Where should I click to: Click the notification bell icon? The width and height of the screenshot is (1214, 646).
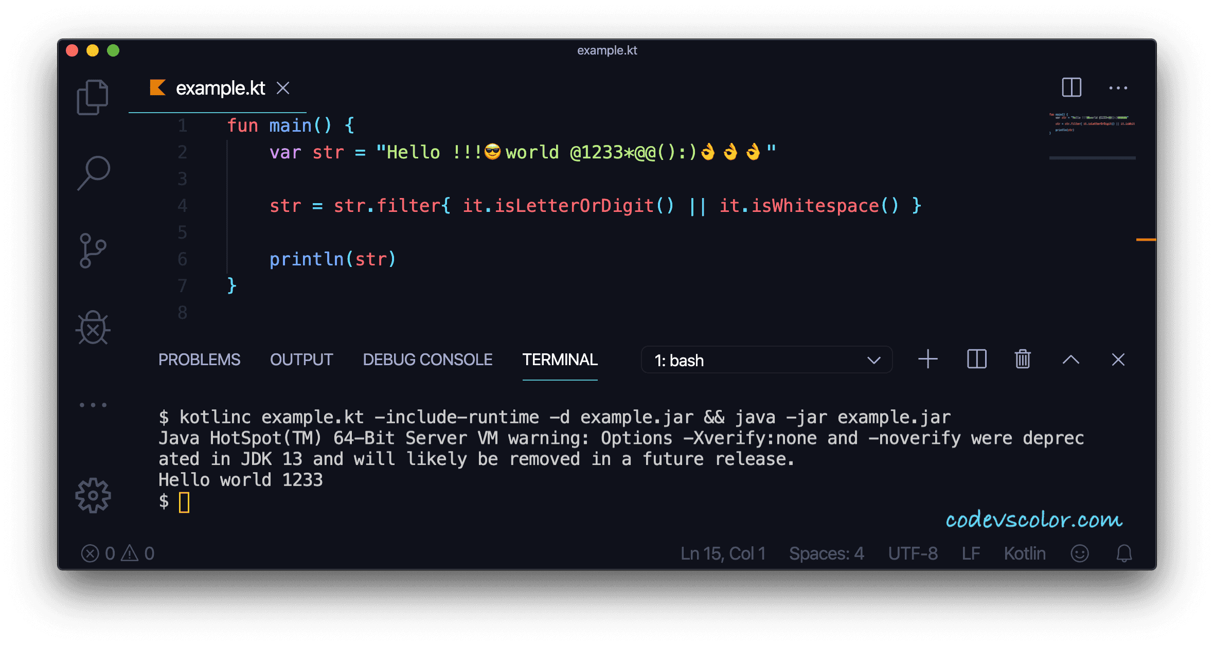click(1124, 553)
